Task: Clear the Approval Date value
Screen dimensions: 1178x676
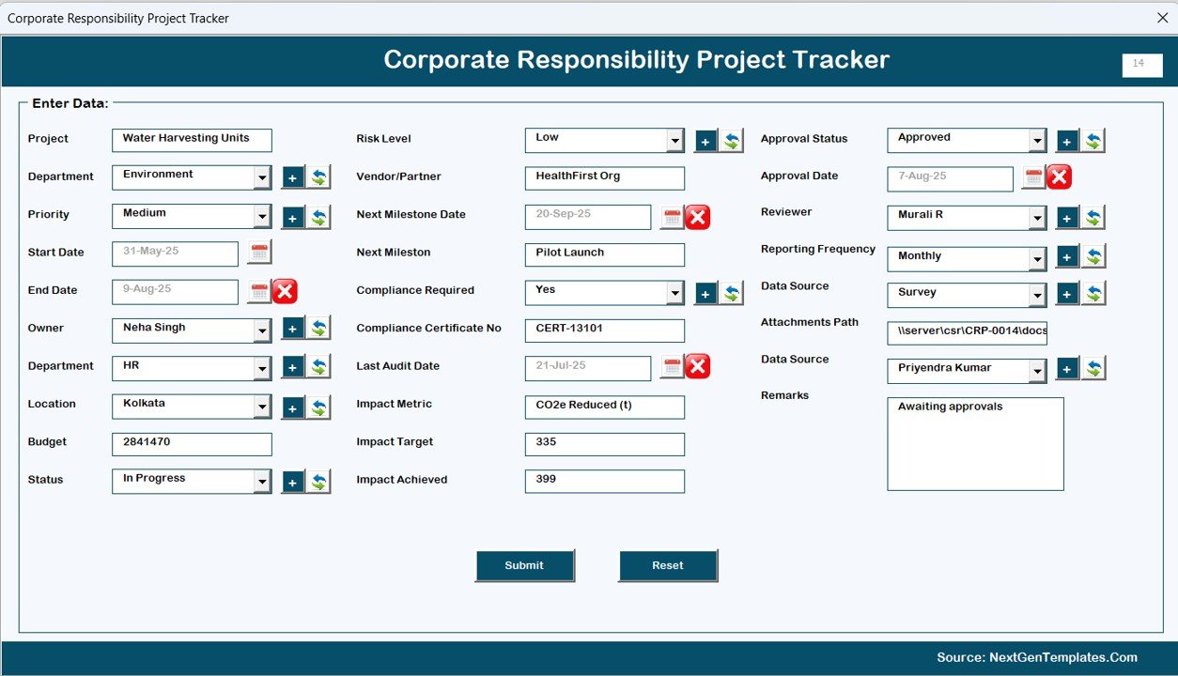Action: 1059,177
